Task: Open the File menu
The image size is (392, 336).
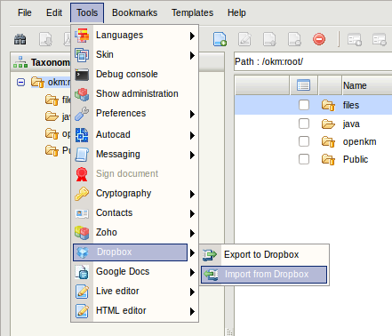Action: [24, 12]
